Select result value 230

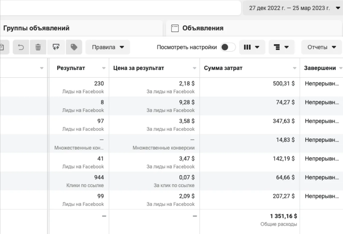99,84
